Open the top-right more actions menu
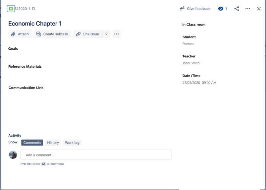This screenshot has height=190, width=266. pyautogui.click(x=248, y=9)
